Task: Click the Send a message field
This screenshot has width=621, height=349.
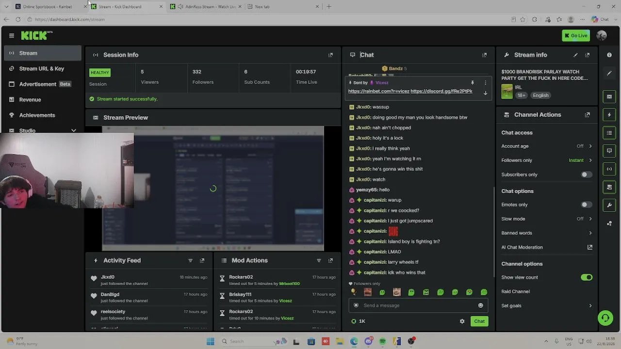Action: click(x=418, y=305)
